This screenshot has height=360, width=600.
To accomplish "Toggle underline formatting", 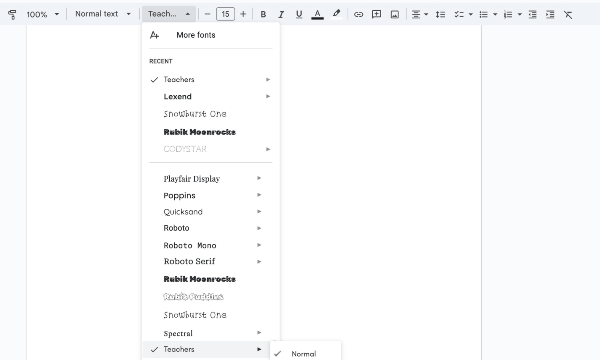I will pos(299,14).
